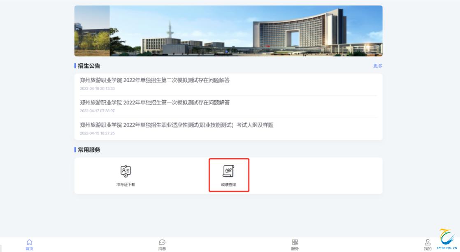Click the 成绩查询 text label
The height and width of the screenshot is (252, 460).
(228, 185)
